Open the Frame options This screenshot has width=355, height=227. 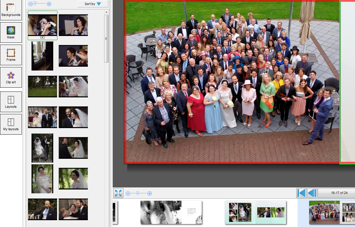click(11, 55)
